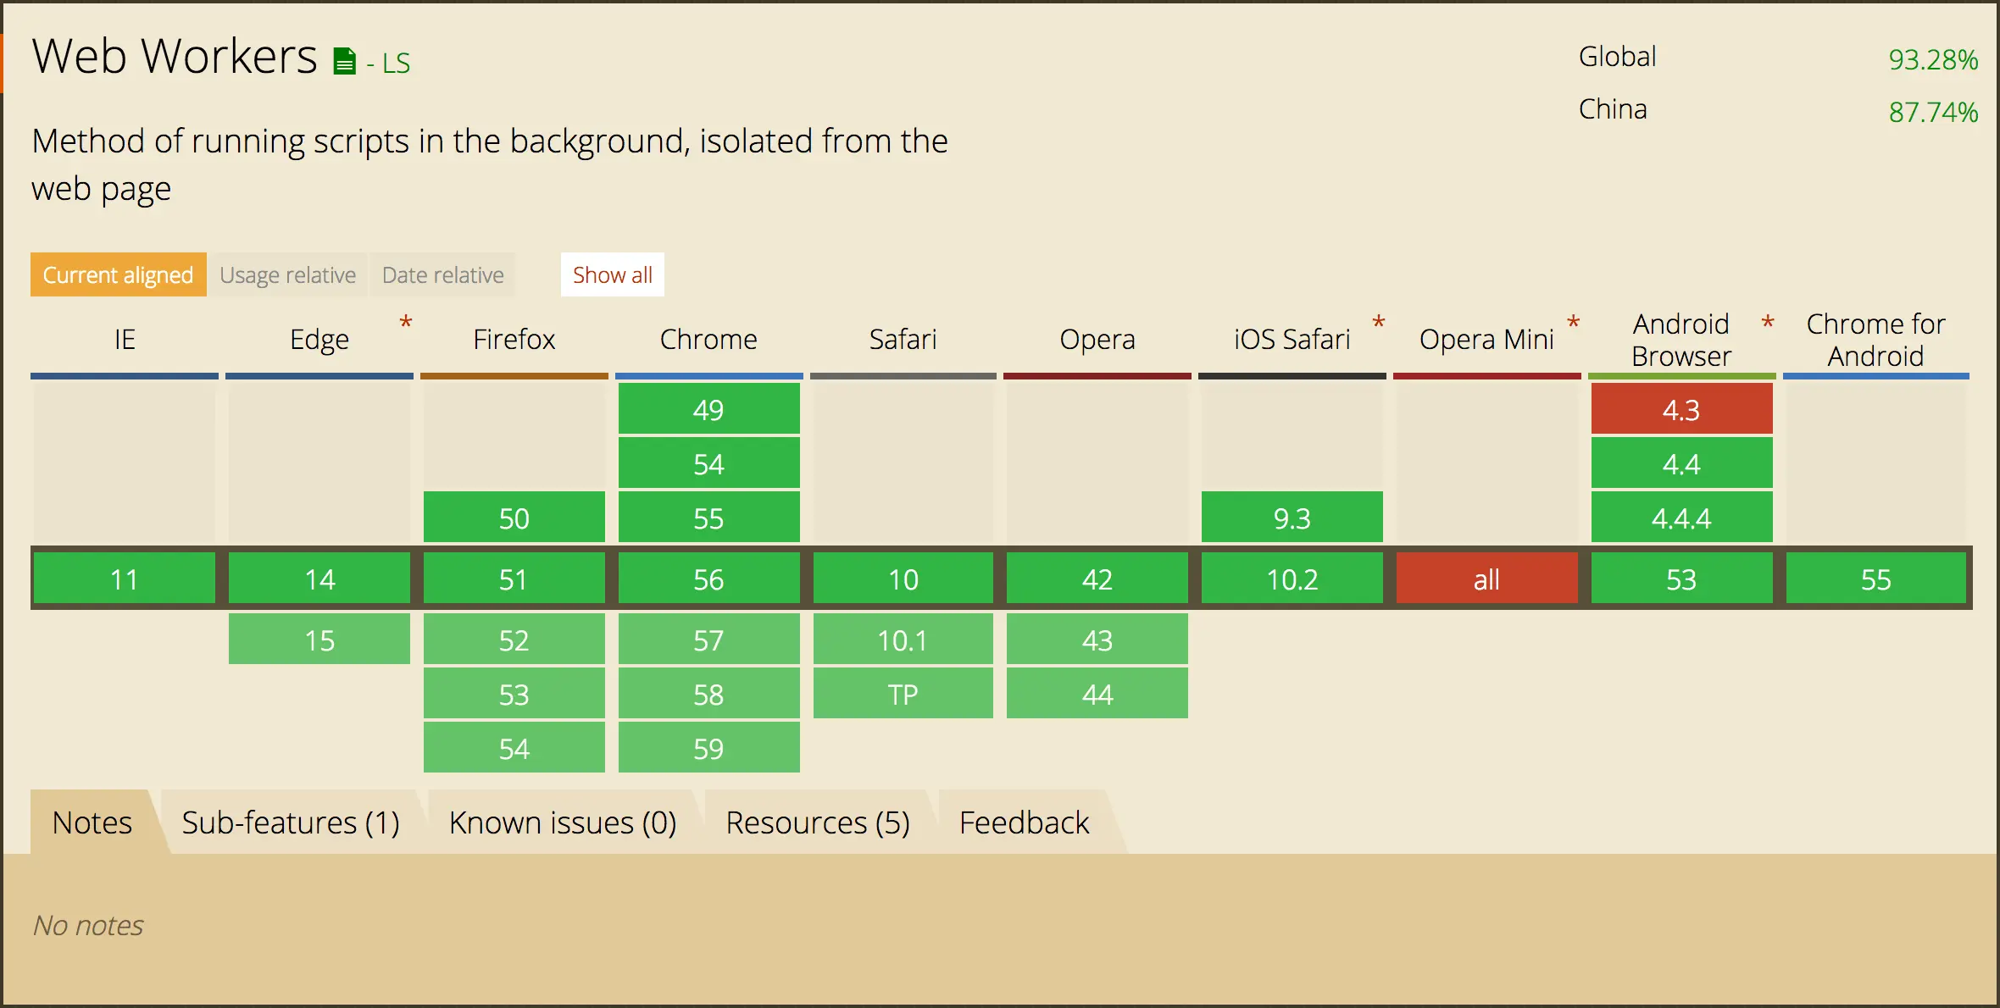Image resolution: width=2000 pixels, height=1008 pixels.
Task: Click the Firefox column header
Action: click(x=514, y=340)
